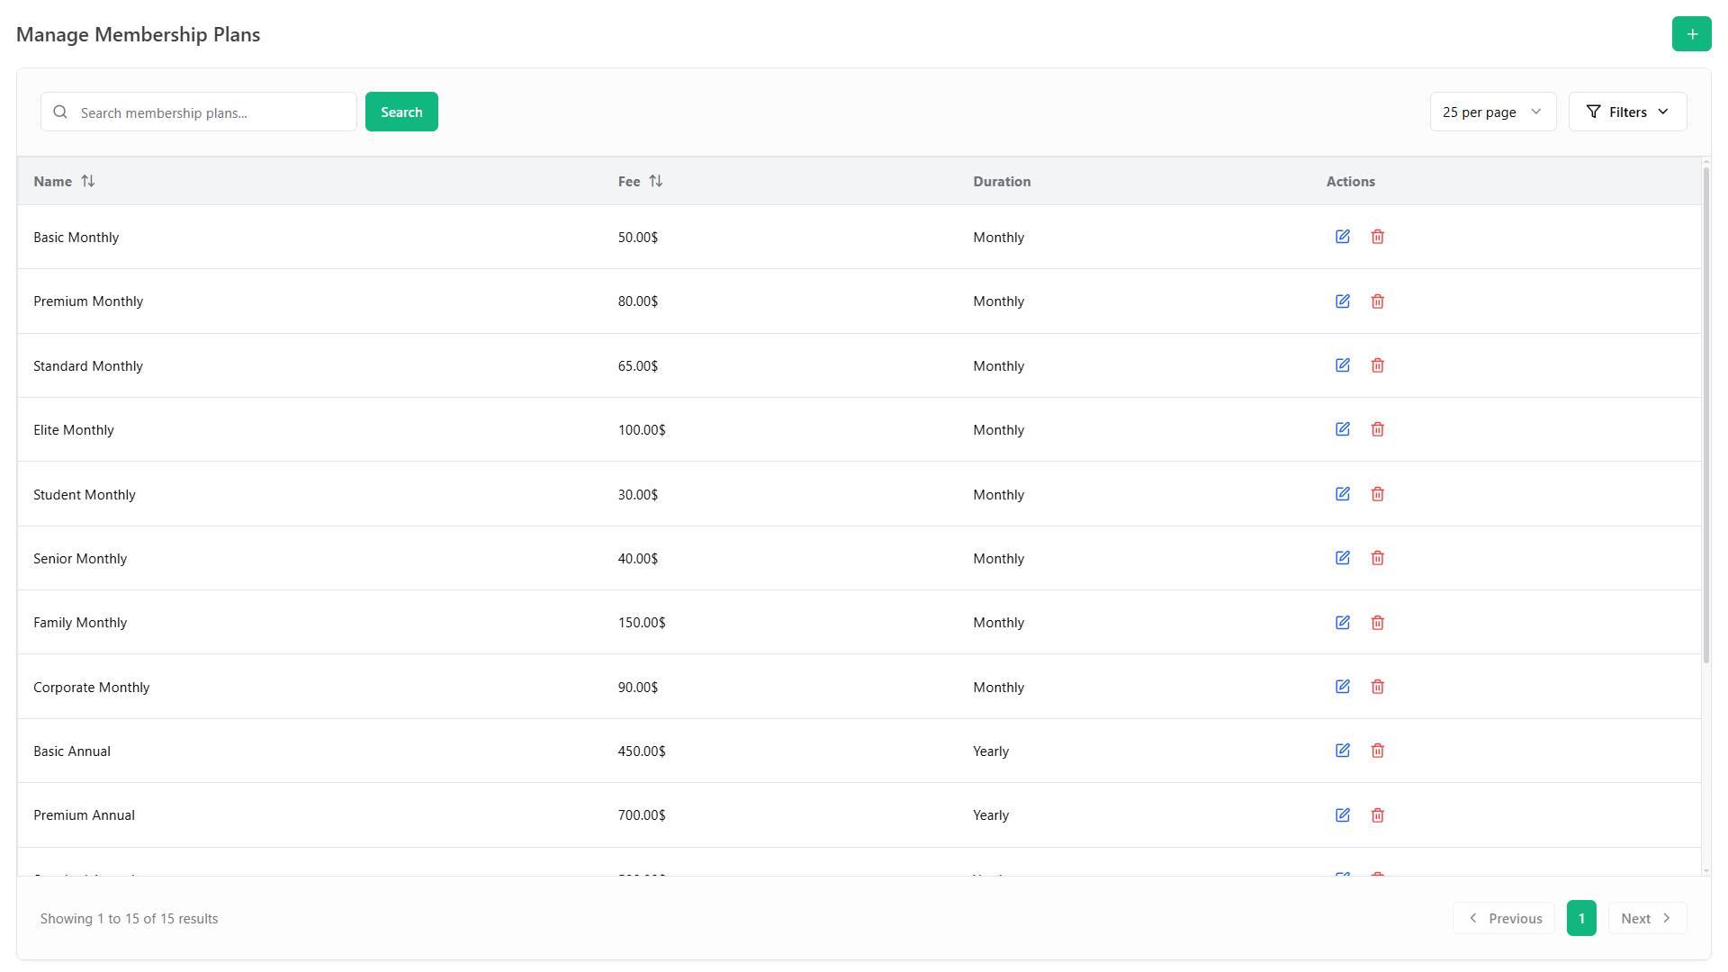Delete the Elite Monthly plan
This screenshot has height=972, width=1728.
click(x=1378, y=429)
